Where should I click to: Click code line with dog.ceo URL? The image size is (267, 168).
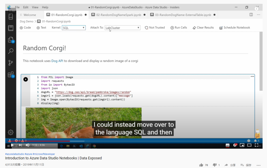pos(86,92)
